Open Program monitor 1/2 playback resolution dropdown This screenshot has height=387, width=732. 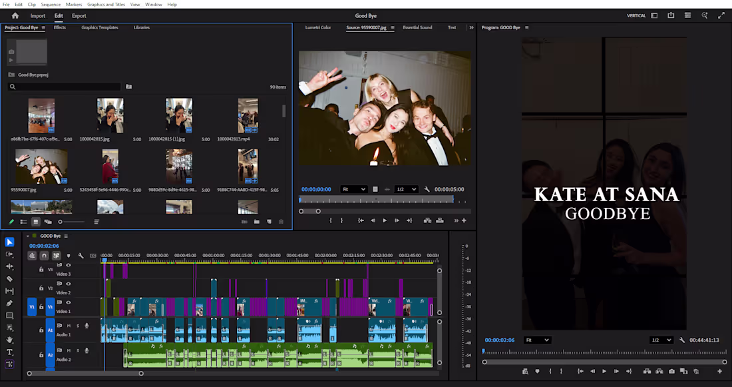click(x=661, y=340)
